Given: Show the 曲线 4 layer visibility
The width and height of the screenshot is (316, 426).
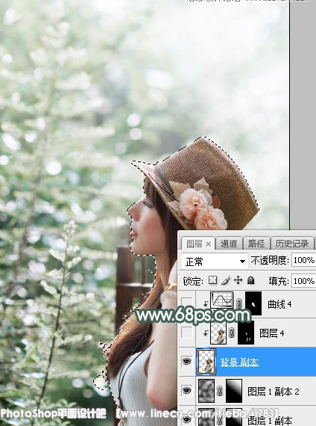Looking at the screenshot, I should coord(187,302).
